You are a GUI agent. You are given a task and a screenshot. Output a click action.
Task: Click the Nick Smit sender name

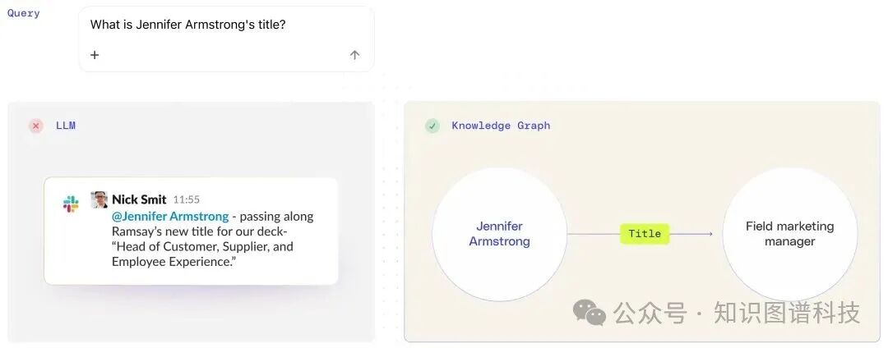[139, 199]
